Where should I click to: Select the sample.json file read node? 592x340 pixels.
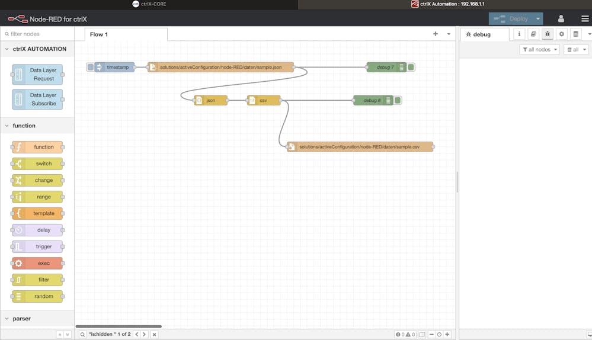coord(220,67)
